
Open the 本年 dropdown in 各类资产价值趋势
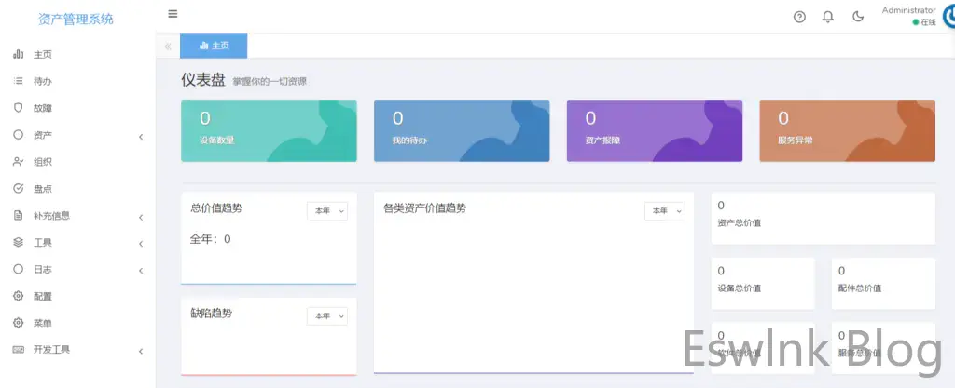664,211
